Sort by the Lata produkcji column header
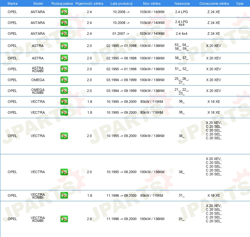This screenshot has width=250, height=237. tap(121, 3)
